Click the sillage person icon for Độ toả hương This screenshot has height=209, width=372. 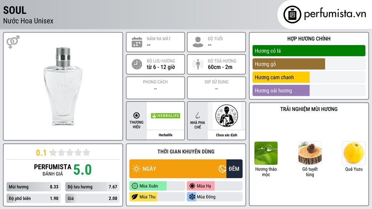tap(198, 64)
